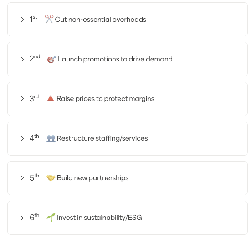Click the handshake icon for Build partnerships
The width and height of the screenshot is (251, 238).
pos(51,178)
